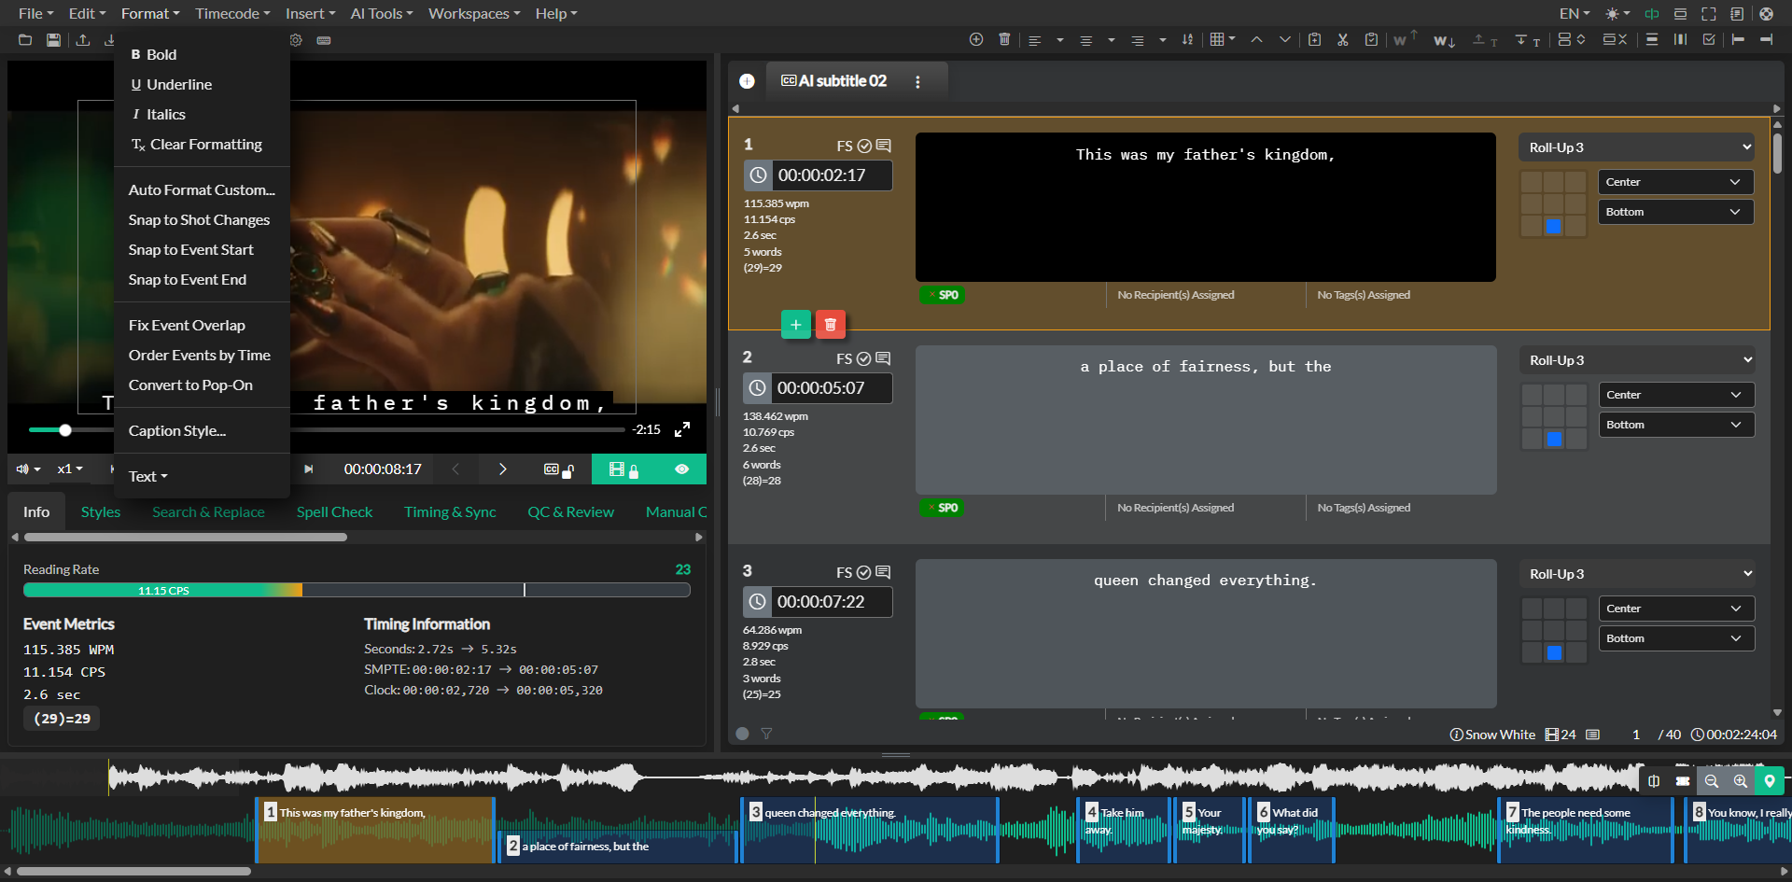Toggle the green video lock button

[x=623, y=469]
